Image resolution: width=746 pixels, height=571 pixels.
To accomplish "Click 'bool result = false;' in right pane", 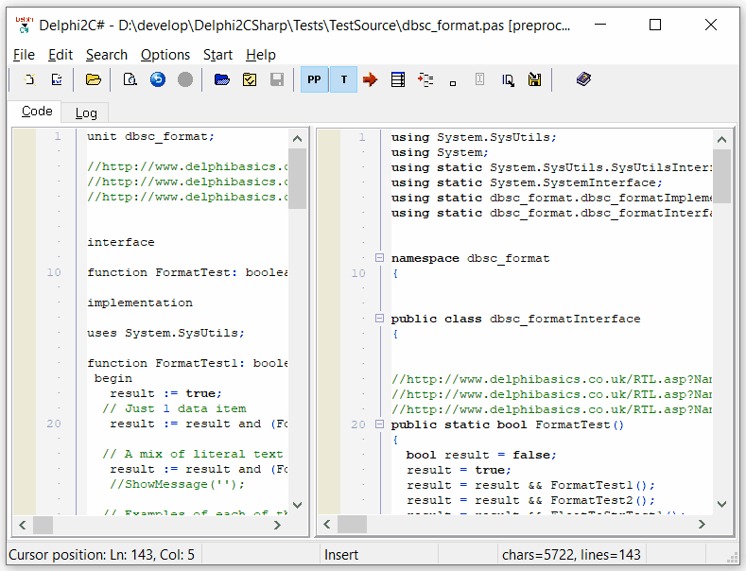I will click(x=481, y=455).
